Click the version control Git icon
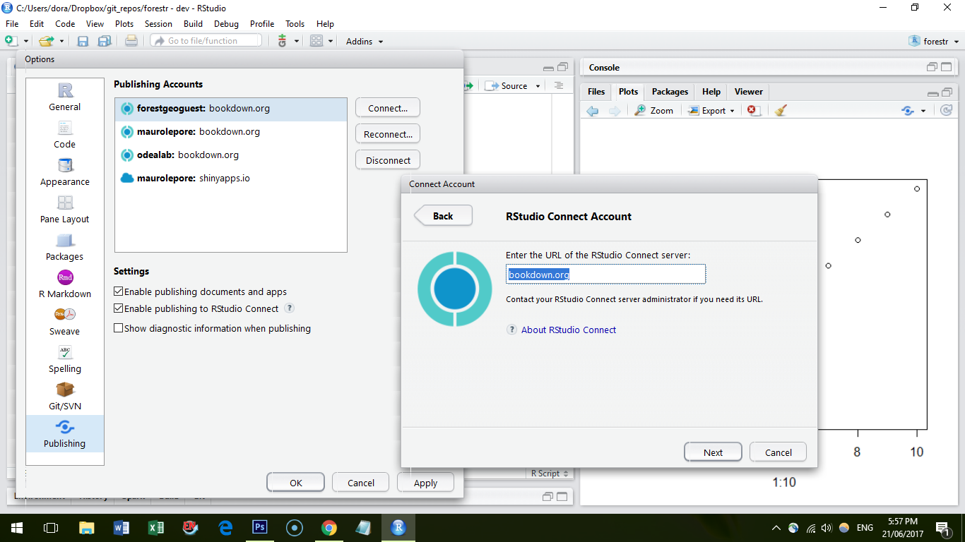The height and width of the screenshot is (542, 965). pos(283,41)
